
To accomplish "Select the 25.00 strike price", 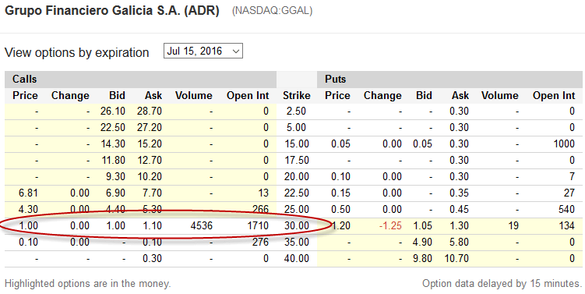I will pos(296,210).
